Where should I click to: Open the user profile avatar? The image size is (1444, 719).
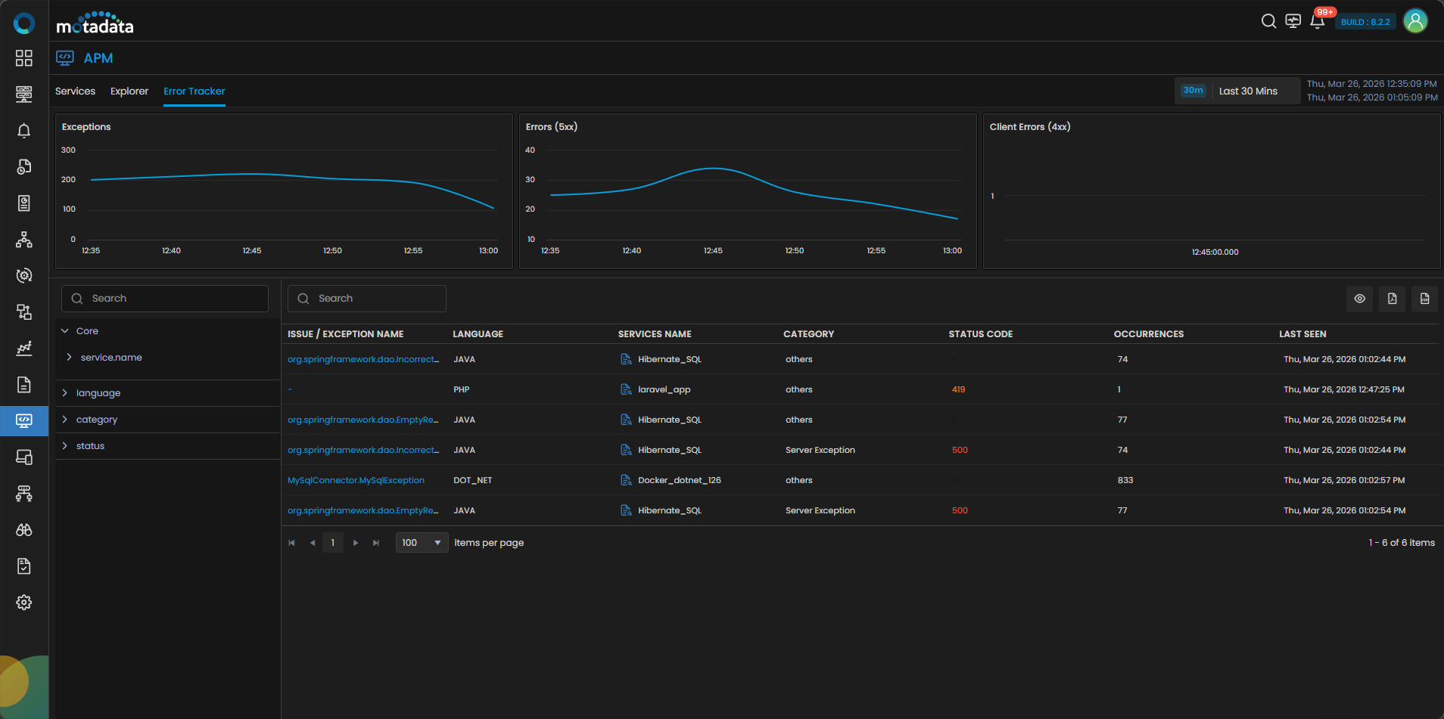click(x=1414, y=21)
